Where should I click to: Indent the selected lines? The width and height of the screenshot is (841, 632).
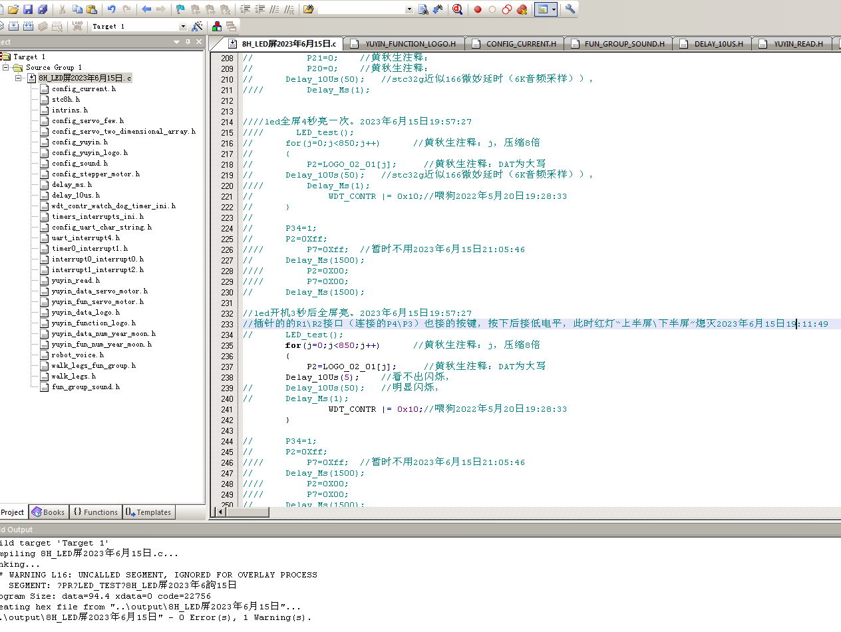pos(245,9)
